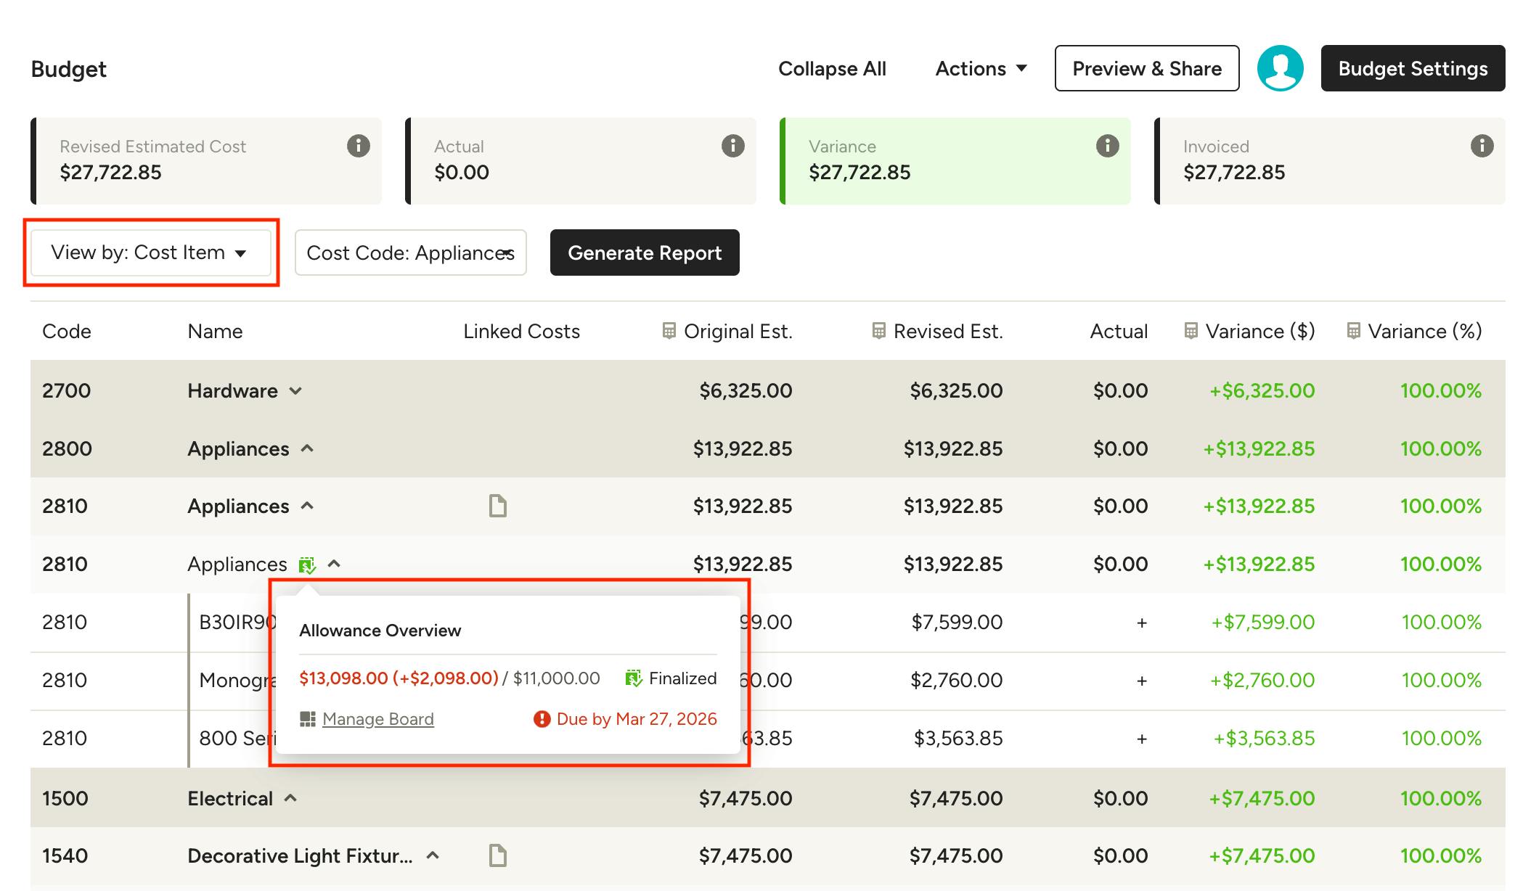Click Collapse All
1523x891 pixels.
pos(832,68)
